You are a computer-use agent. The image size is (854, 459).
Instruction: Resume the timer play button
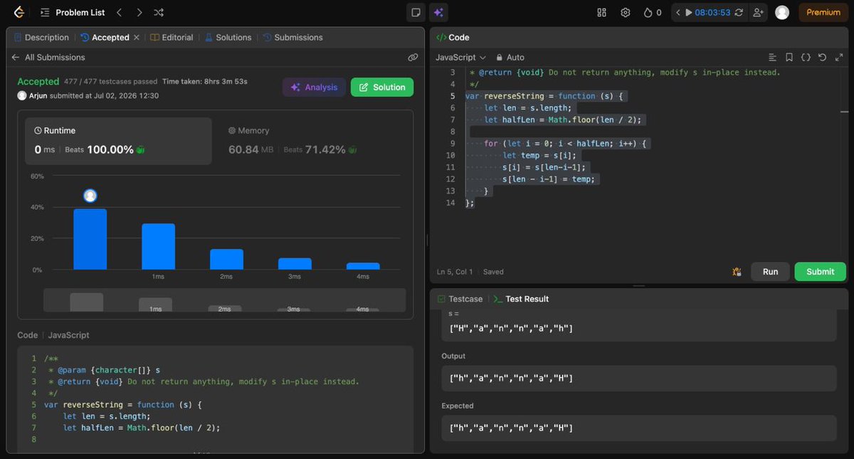688,12
